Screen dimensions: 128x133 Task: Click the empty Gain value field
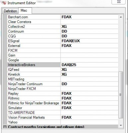click(89, 55)
